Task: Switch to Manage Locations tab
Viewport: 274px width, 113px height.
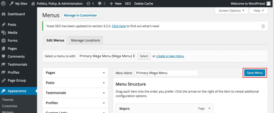Action: click(x=85, y=40)
